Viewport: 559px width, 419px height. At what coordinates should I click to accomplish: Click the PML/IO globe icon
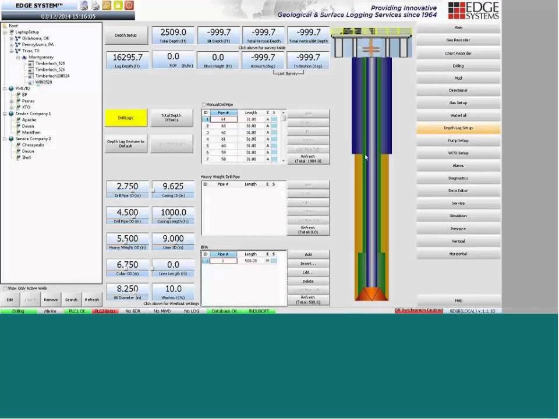tap(11, 88)
